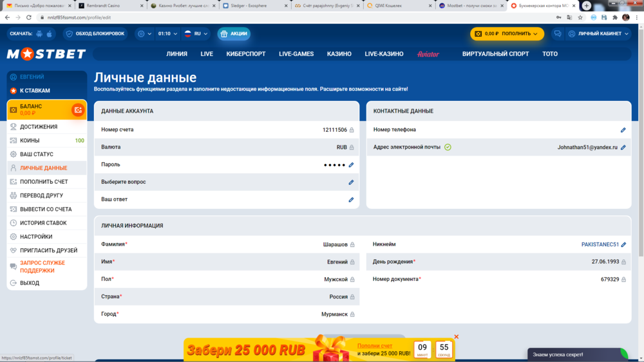The height and width of the screenshot is (362, 644).
Task: Open Настройки in sidebar
Action: point(47,237)
